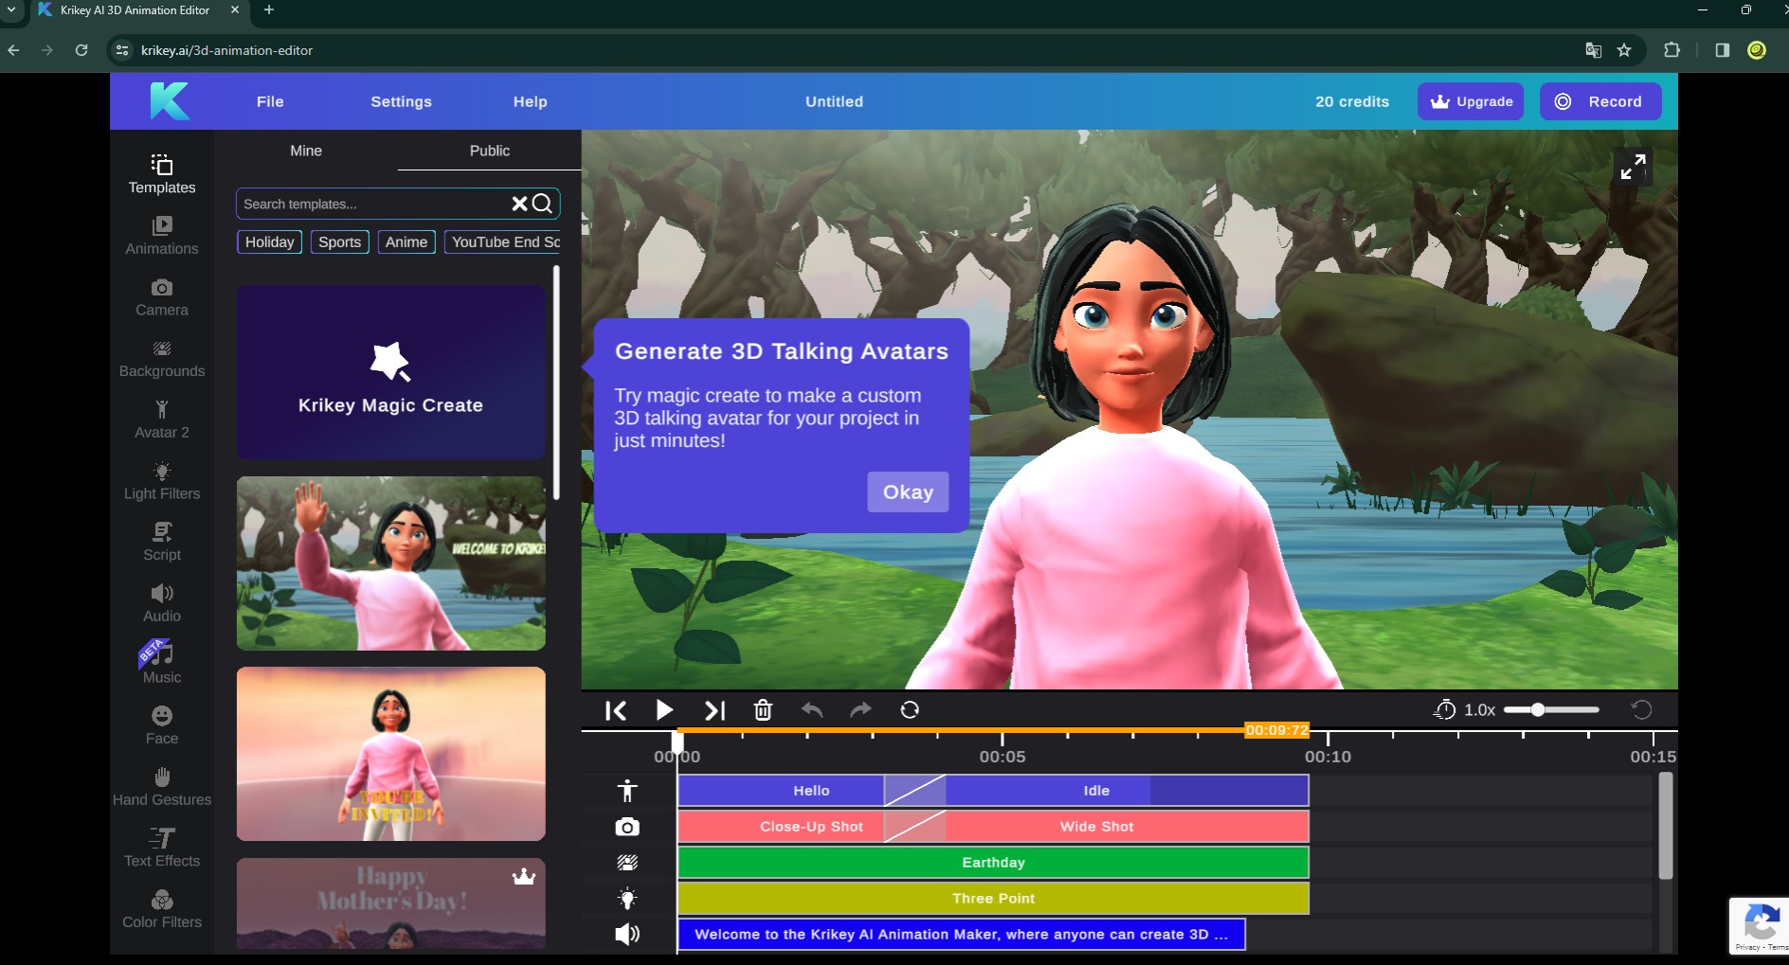Click the Upgrade button
Viewport: 1789px width, 965px height.
click(x=1471, y=101)
